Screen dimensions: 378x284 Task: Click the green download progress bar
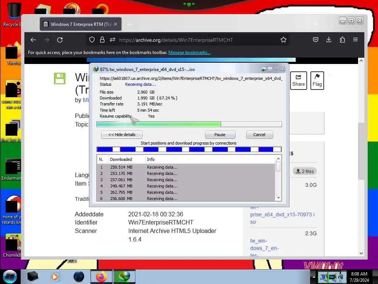pyautogui.click(x=189, y=124)
